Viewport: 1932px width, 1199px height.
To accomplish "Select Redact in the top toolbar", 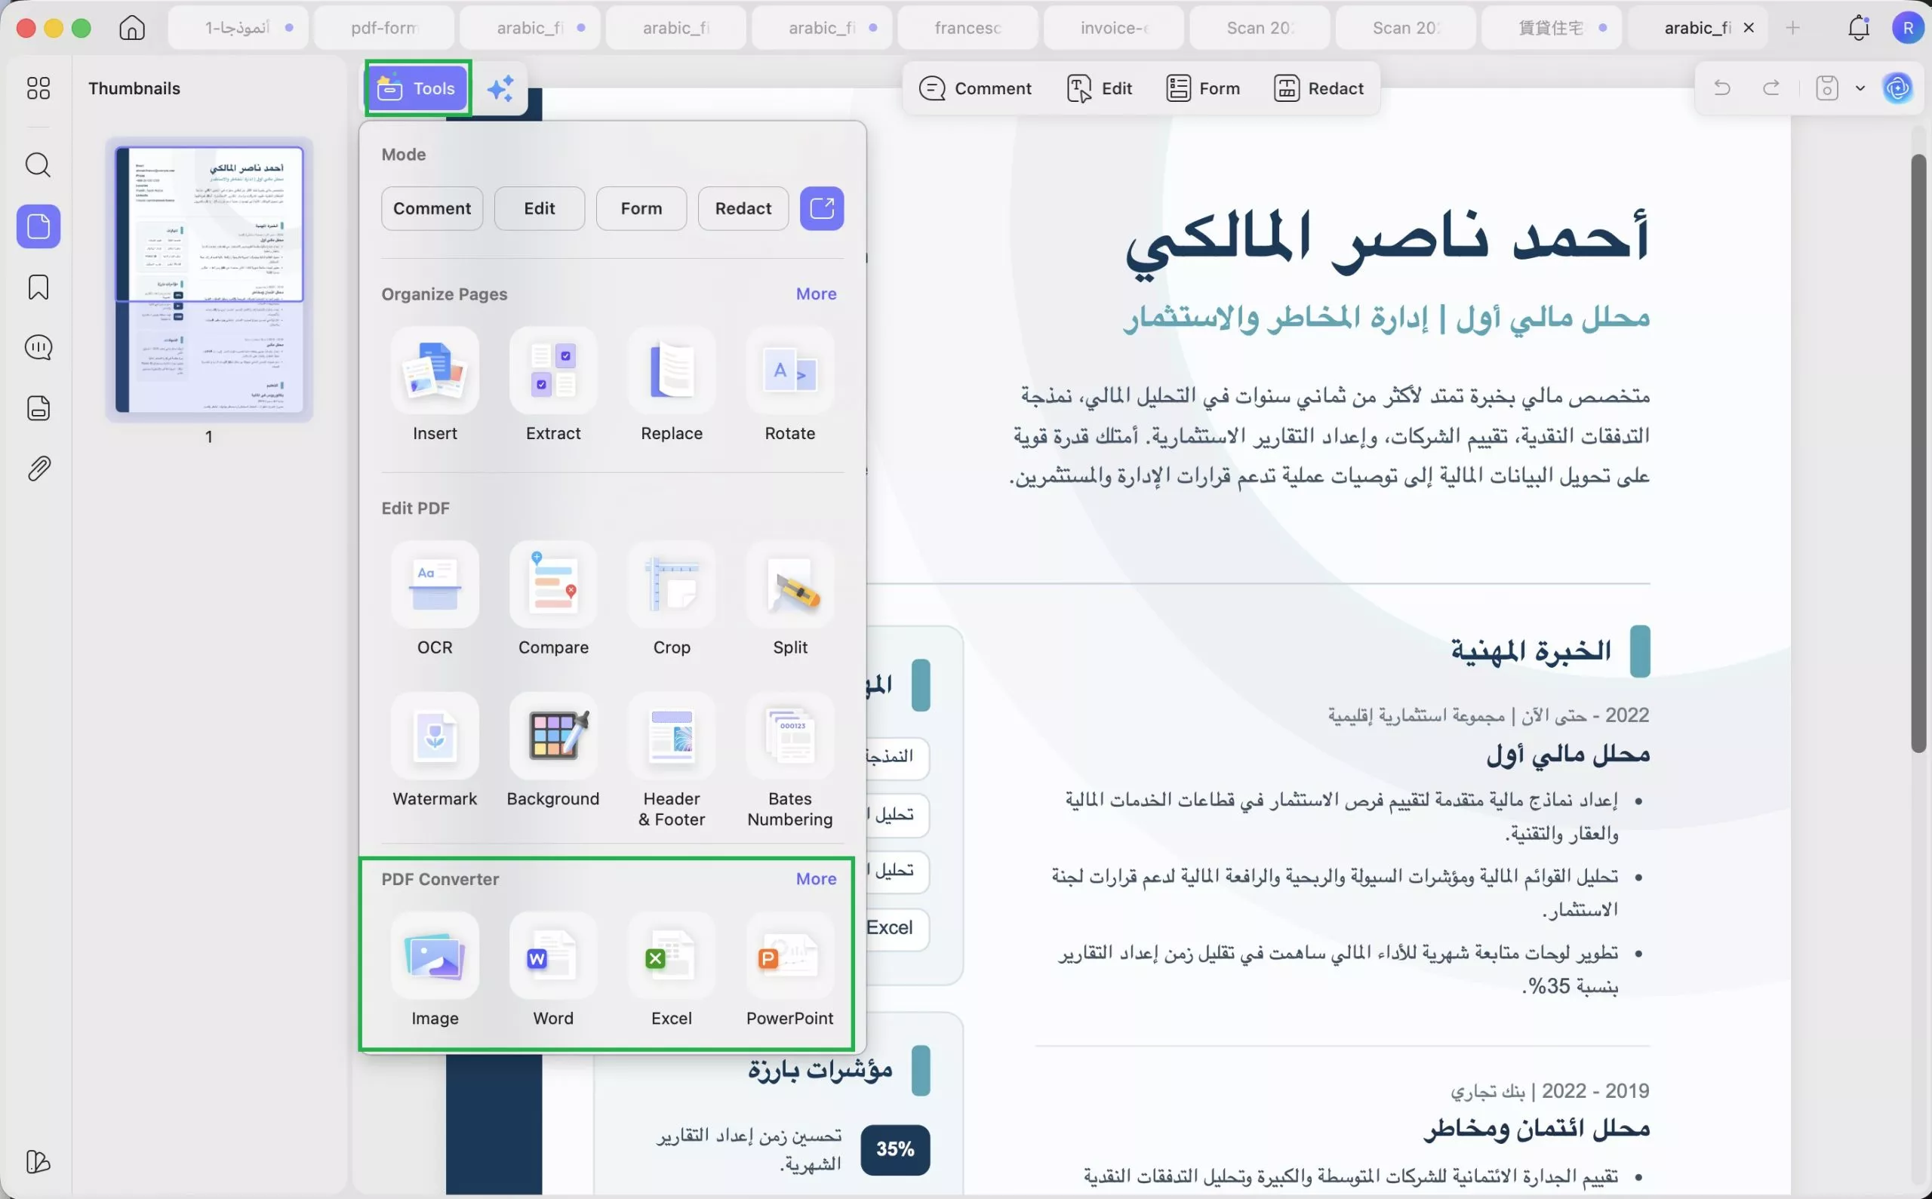I will 1318,88.
